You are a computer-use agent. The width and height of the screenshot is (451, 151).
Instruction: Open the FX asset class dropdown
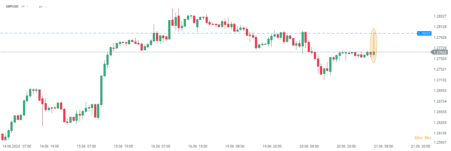point(25,6)
